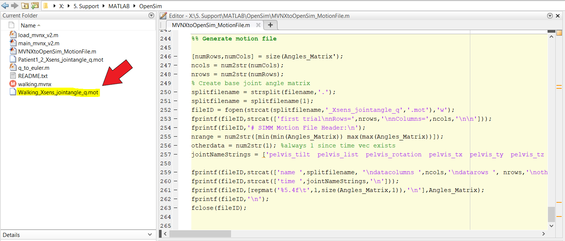
Task: Open the Editor panel actions menu
Action: tap(550, 16)
